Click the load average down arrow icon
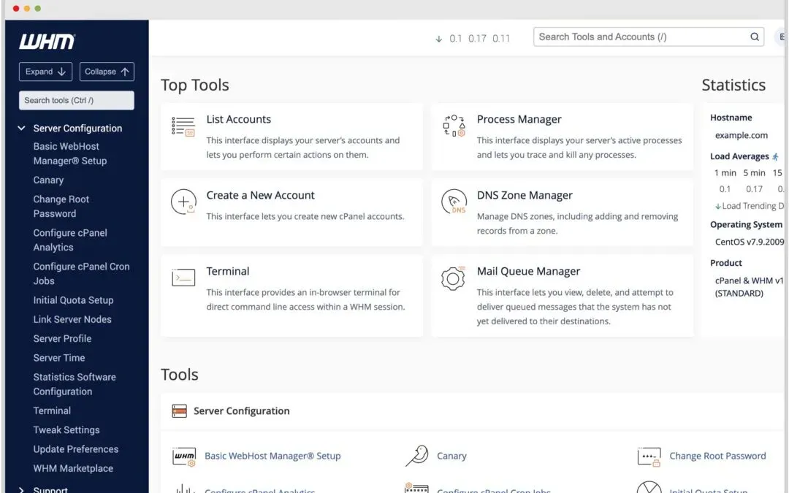 [439, 39]
